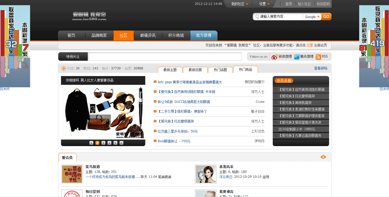Viewport: 389px width, 197px height.
Task: Click the site logo 爱眼镜 我帮您
Action: point(89,16)
